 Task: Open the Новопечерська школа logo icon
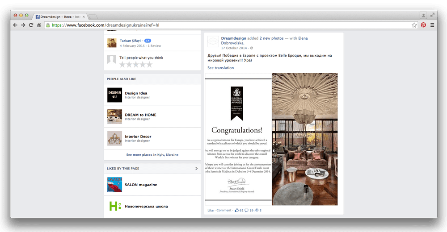click(114, 206)
